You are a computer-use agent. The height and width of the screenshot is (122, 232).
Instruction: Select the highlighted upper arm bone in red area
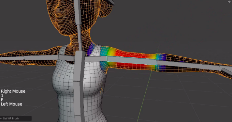click(x=131, y=59)
